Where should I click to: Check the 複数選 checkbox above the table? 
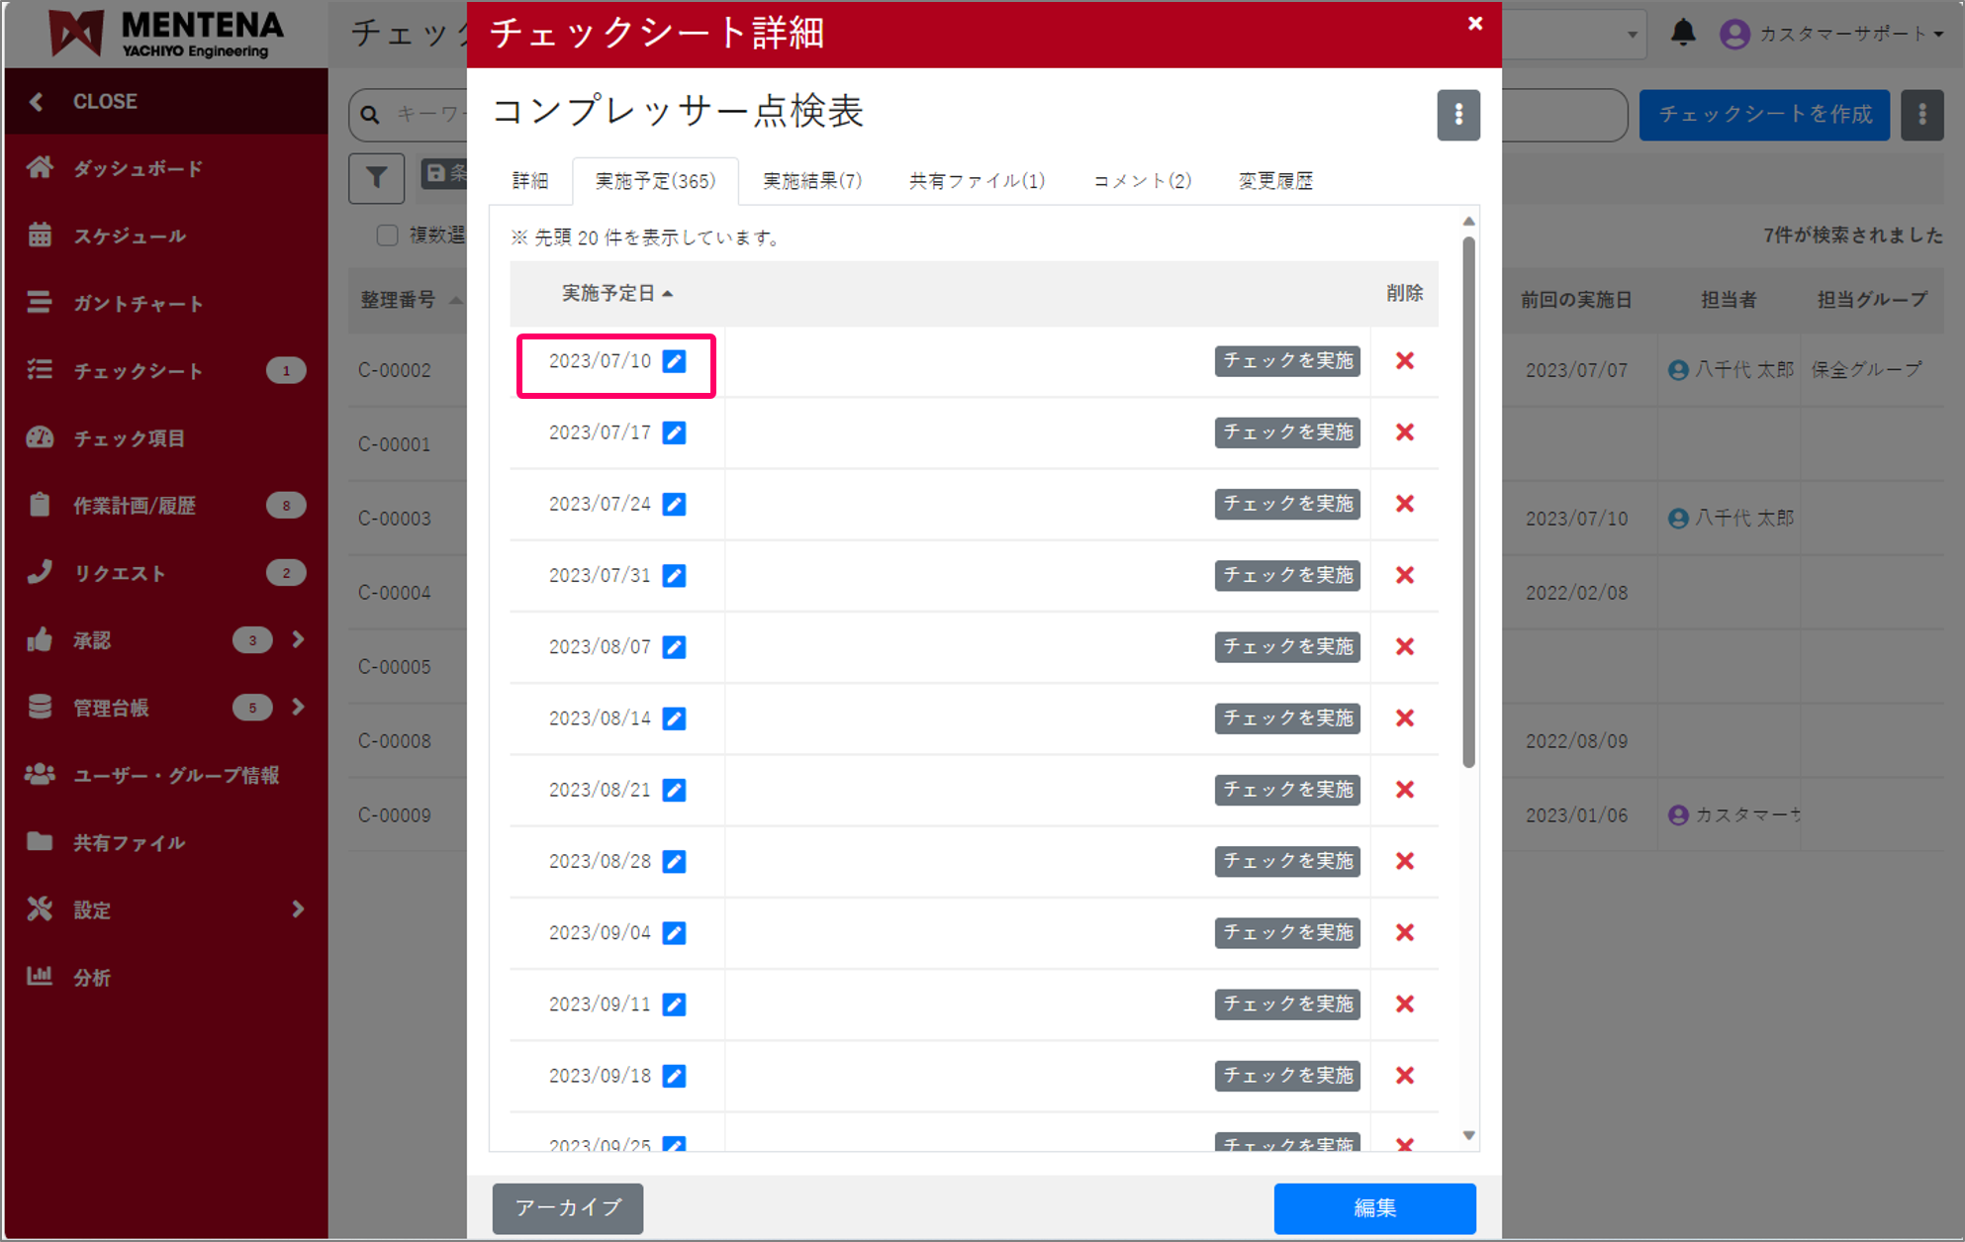[x=387, y=235]
